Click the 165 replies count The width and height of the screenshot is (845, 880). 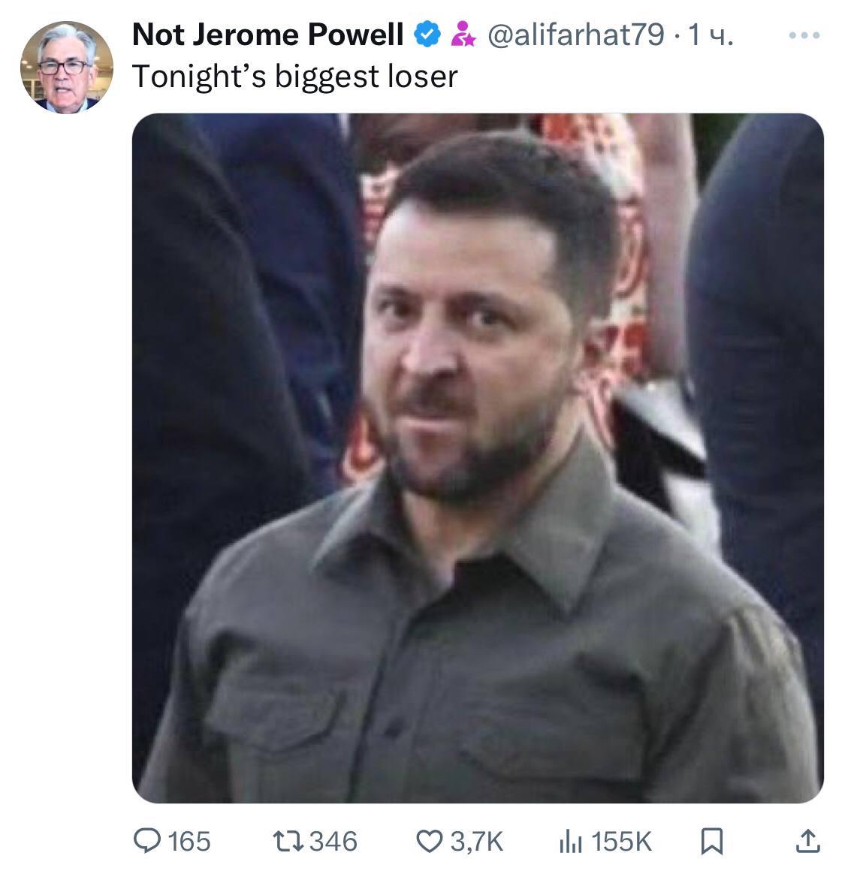click(x=189, y=841)
